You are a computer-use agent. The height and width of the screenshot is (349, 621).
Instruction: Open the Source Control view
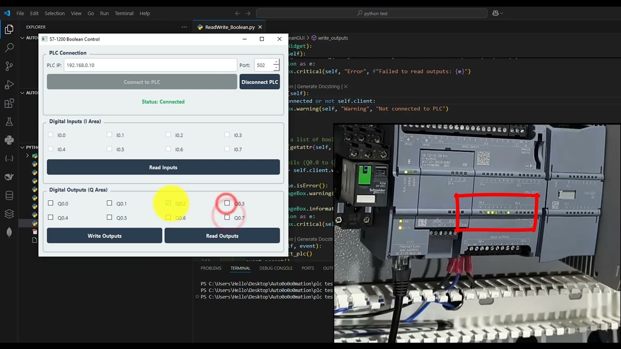[9, 66]
